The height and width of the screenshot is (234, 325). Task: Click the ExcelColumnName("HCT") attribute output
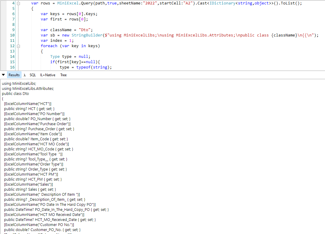(x=28, y=104)
